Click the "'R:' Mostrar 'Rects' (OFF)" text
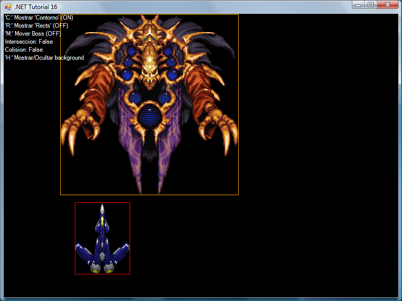This screenshot has height=301, width=402. coord(36,26)
